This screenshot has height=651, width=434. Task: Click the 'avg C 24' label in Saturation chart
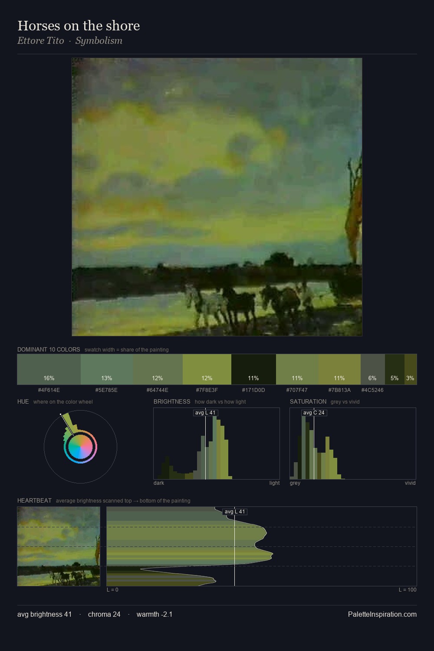pos(314,413)
